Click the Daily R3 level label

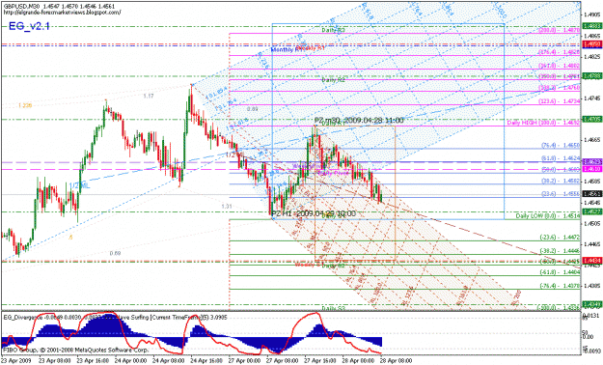(x=333, y=30)
